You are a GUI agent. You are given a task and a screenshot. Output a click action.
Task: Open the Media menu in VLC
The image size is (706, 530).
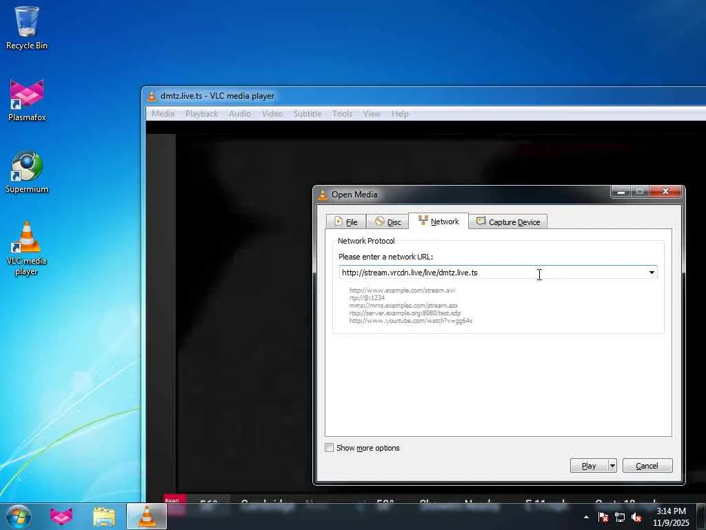163,114
